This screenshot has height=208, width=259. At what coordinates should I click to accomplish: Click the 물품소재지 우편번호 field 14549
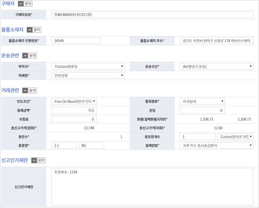(x=76, y=41)
